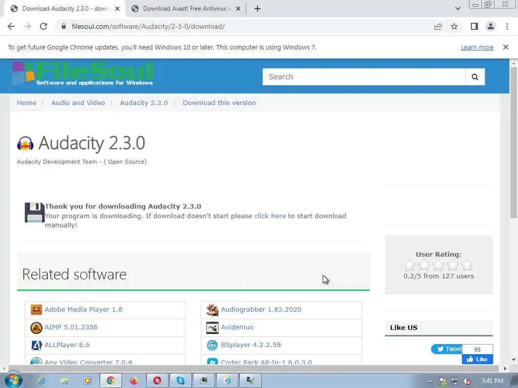The image size is (518, 388).
Task: Open Audio and Video breadcrumb
Action: (x=78, y=103)
